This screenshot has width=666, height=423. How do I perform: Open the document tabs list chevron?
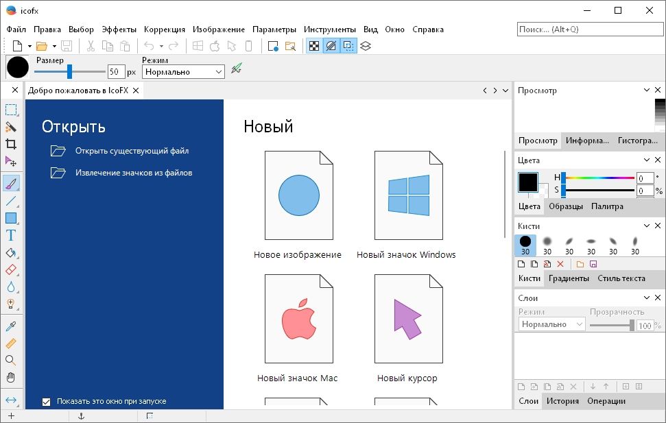coord(506,90)
